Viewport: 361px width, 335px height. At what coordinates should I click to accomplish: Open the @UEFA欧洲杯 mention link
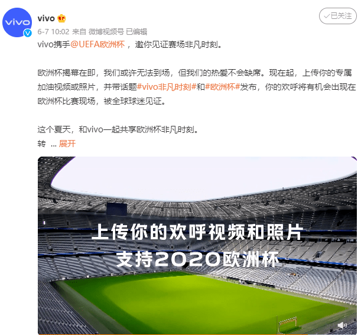(97, 44)
